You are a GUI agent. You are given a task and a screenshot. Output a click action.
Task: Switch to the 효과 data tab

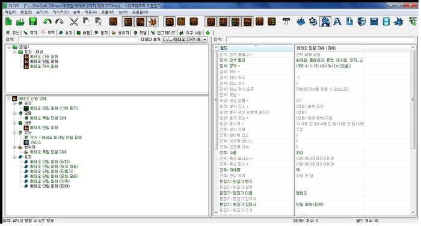[x=66, y=32]
